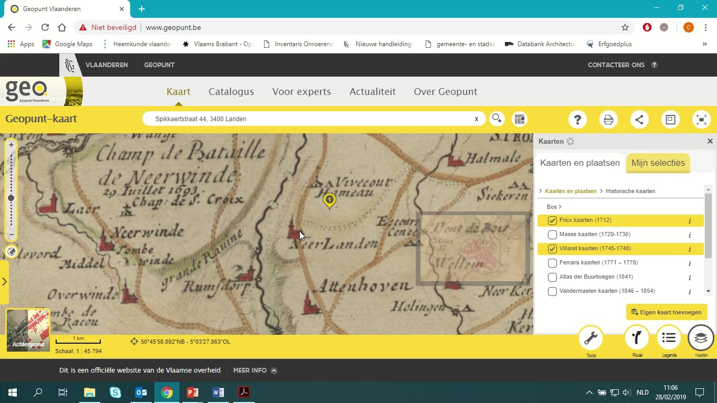The image size is (717, 403).
Task: Click the globe full-extent icon
Action: 11,252
